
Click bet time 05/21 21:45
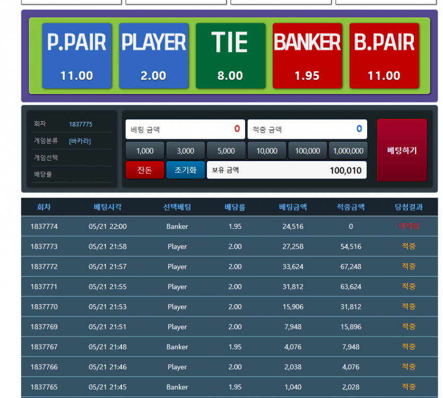point(108,387)
